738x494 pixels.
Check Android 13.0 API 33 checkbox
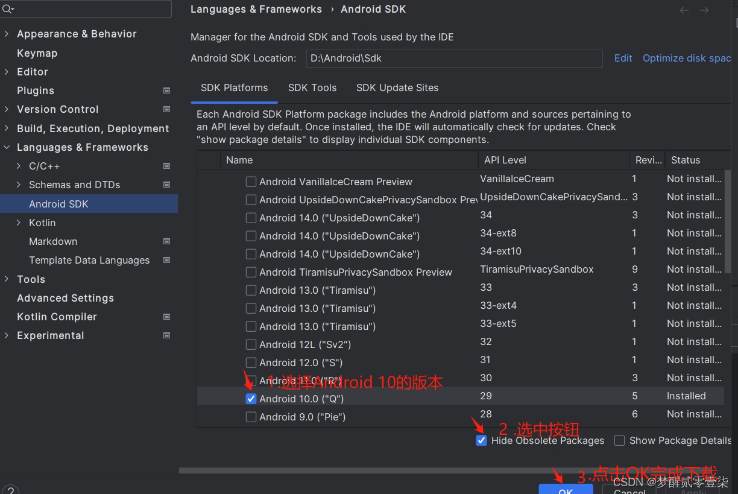[251, 290]
